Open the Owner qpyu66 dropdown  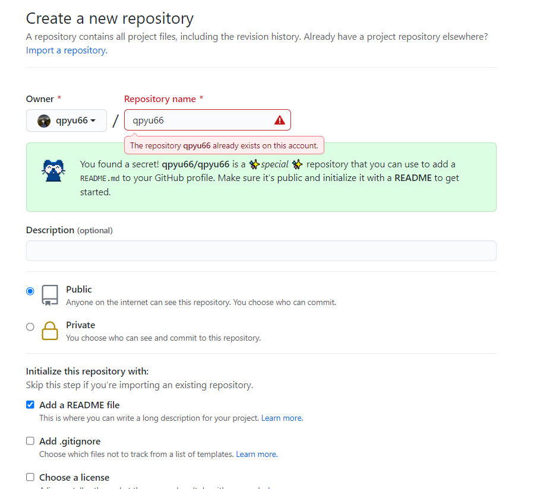tap(67, 120)
